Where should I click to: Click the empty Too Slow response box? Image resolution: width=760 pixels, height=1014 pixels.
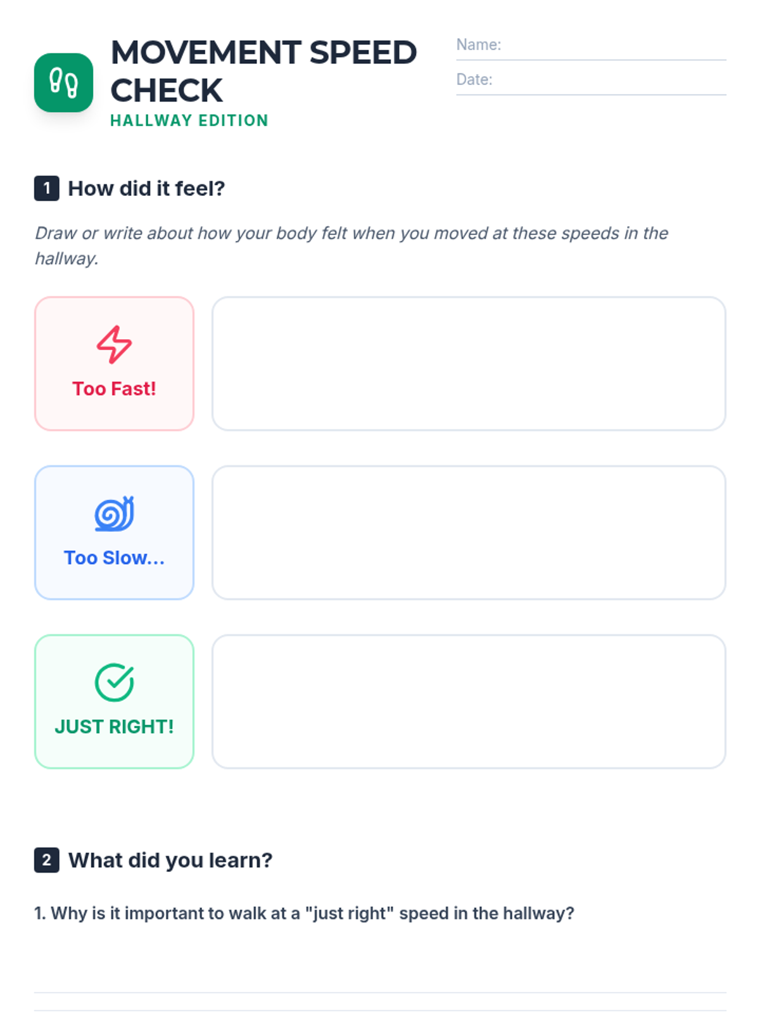click(x=469, y=532)
